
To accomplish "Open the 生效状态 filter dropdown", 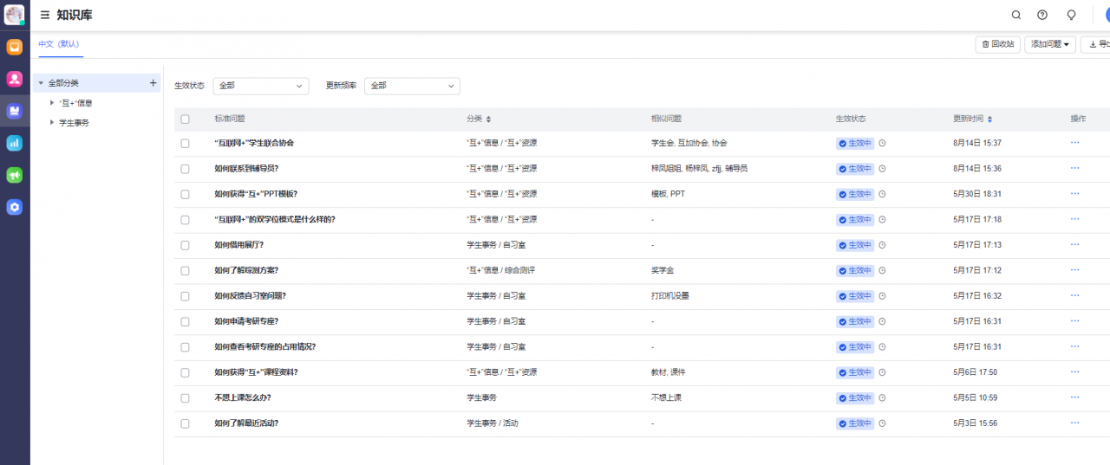I will click(x=260, y=86).
